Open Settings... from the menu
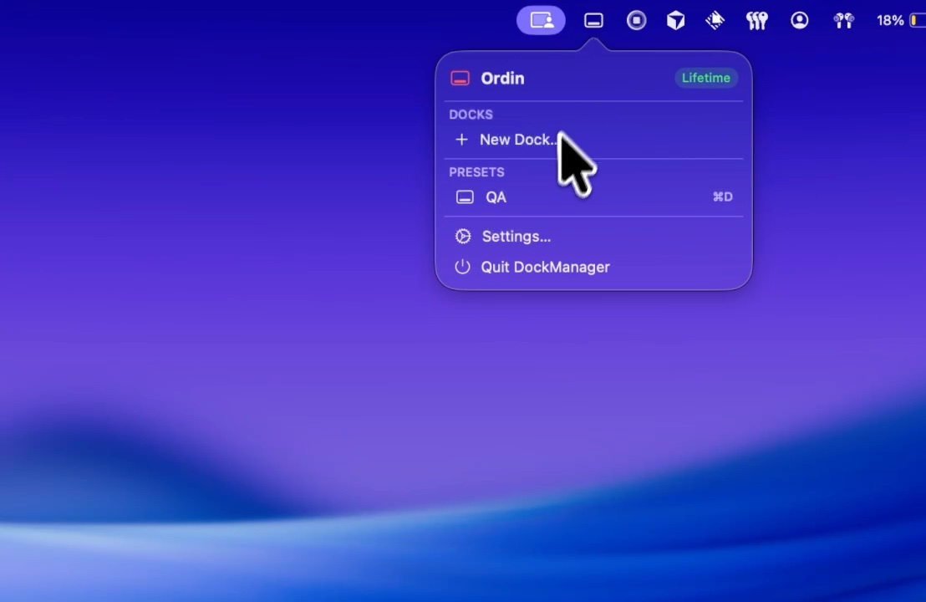This screenshot has height=602, width=926. pyautogui.click(x=593, y=237)
